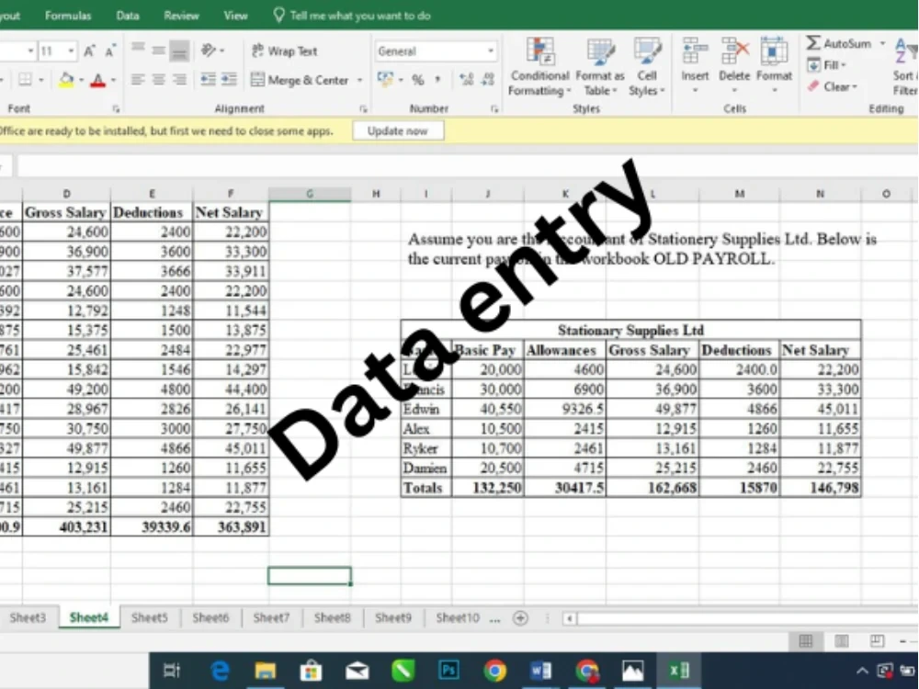919x689 pixels.
Task: Open Format as Table gallery
Action: point(599,67)
